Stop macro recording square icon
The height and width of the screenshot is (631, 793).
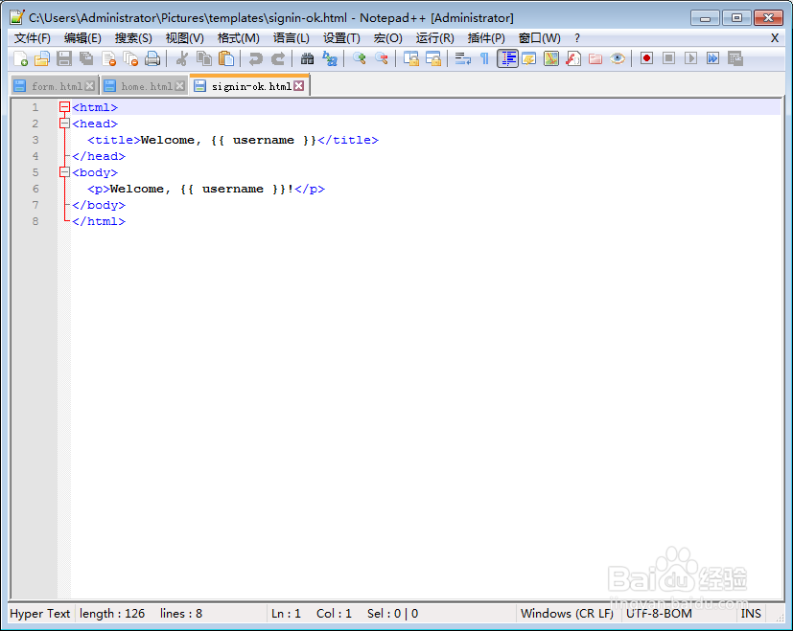[668, 58]
